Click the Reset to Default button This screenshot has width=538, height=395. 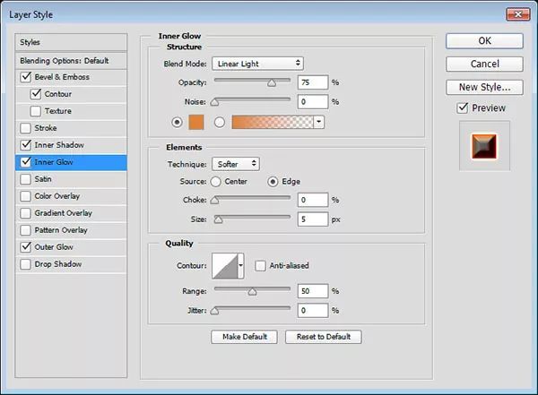[x=323, y=337]
